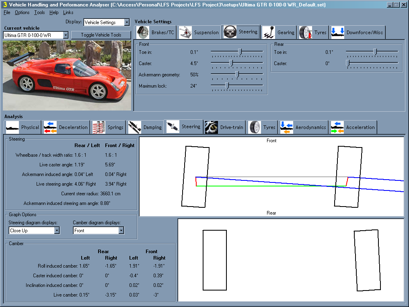Open the Camber diagram displays dropdown
Screen dimensions: 409x307
pyautogui.click(x=121, y=231)
